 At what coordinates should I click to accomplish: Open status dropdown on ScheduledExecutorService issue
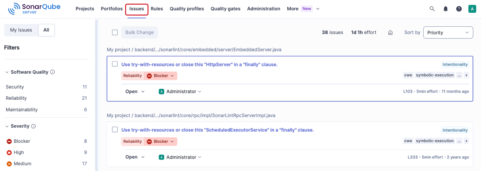click(135, 157)
